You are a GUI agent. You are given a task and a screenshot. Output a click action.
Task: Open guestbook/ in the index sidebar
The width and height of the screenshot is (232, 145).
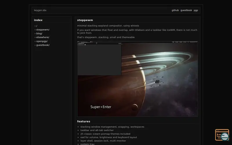tap(43, 45)
